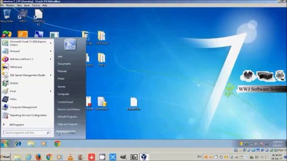This screenshot has height=161, width=287.
Task: Click the host EN language indicator
Action: pyautogui.click(x=199, y=157)
